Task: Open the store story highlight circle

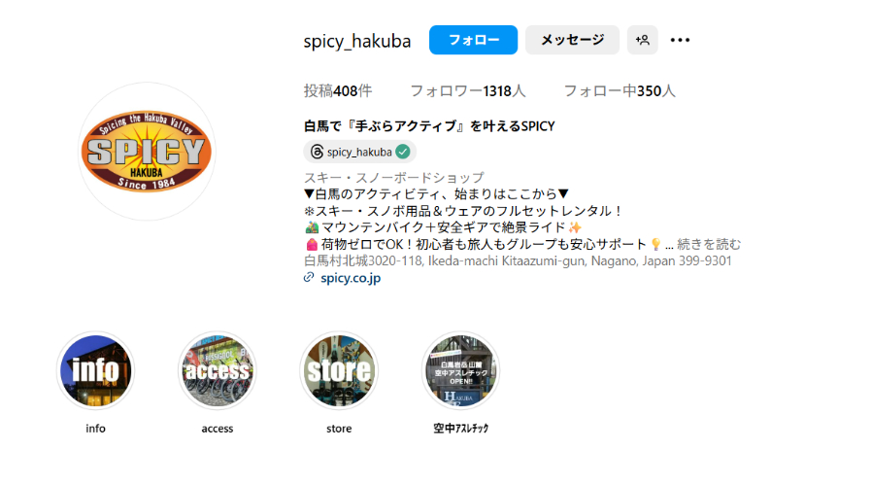Action: pyautogui.click(x=339, y=370)
